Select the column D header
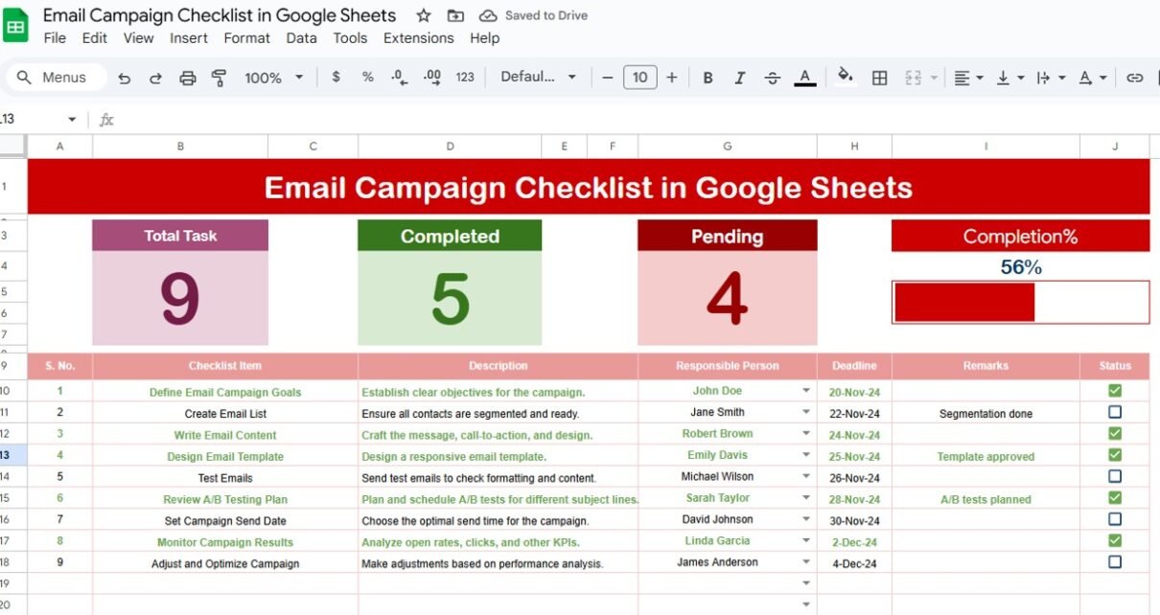Viewport: 1160px width, 615px height. [x=450, y=146]
